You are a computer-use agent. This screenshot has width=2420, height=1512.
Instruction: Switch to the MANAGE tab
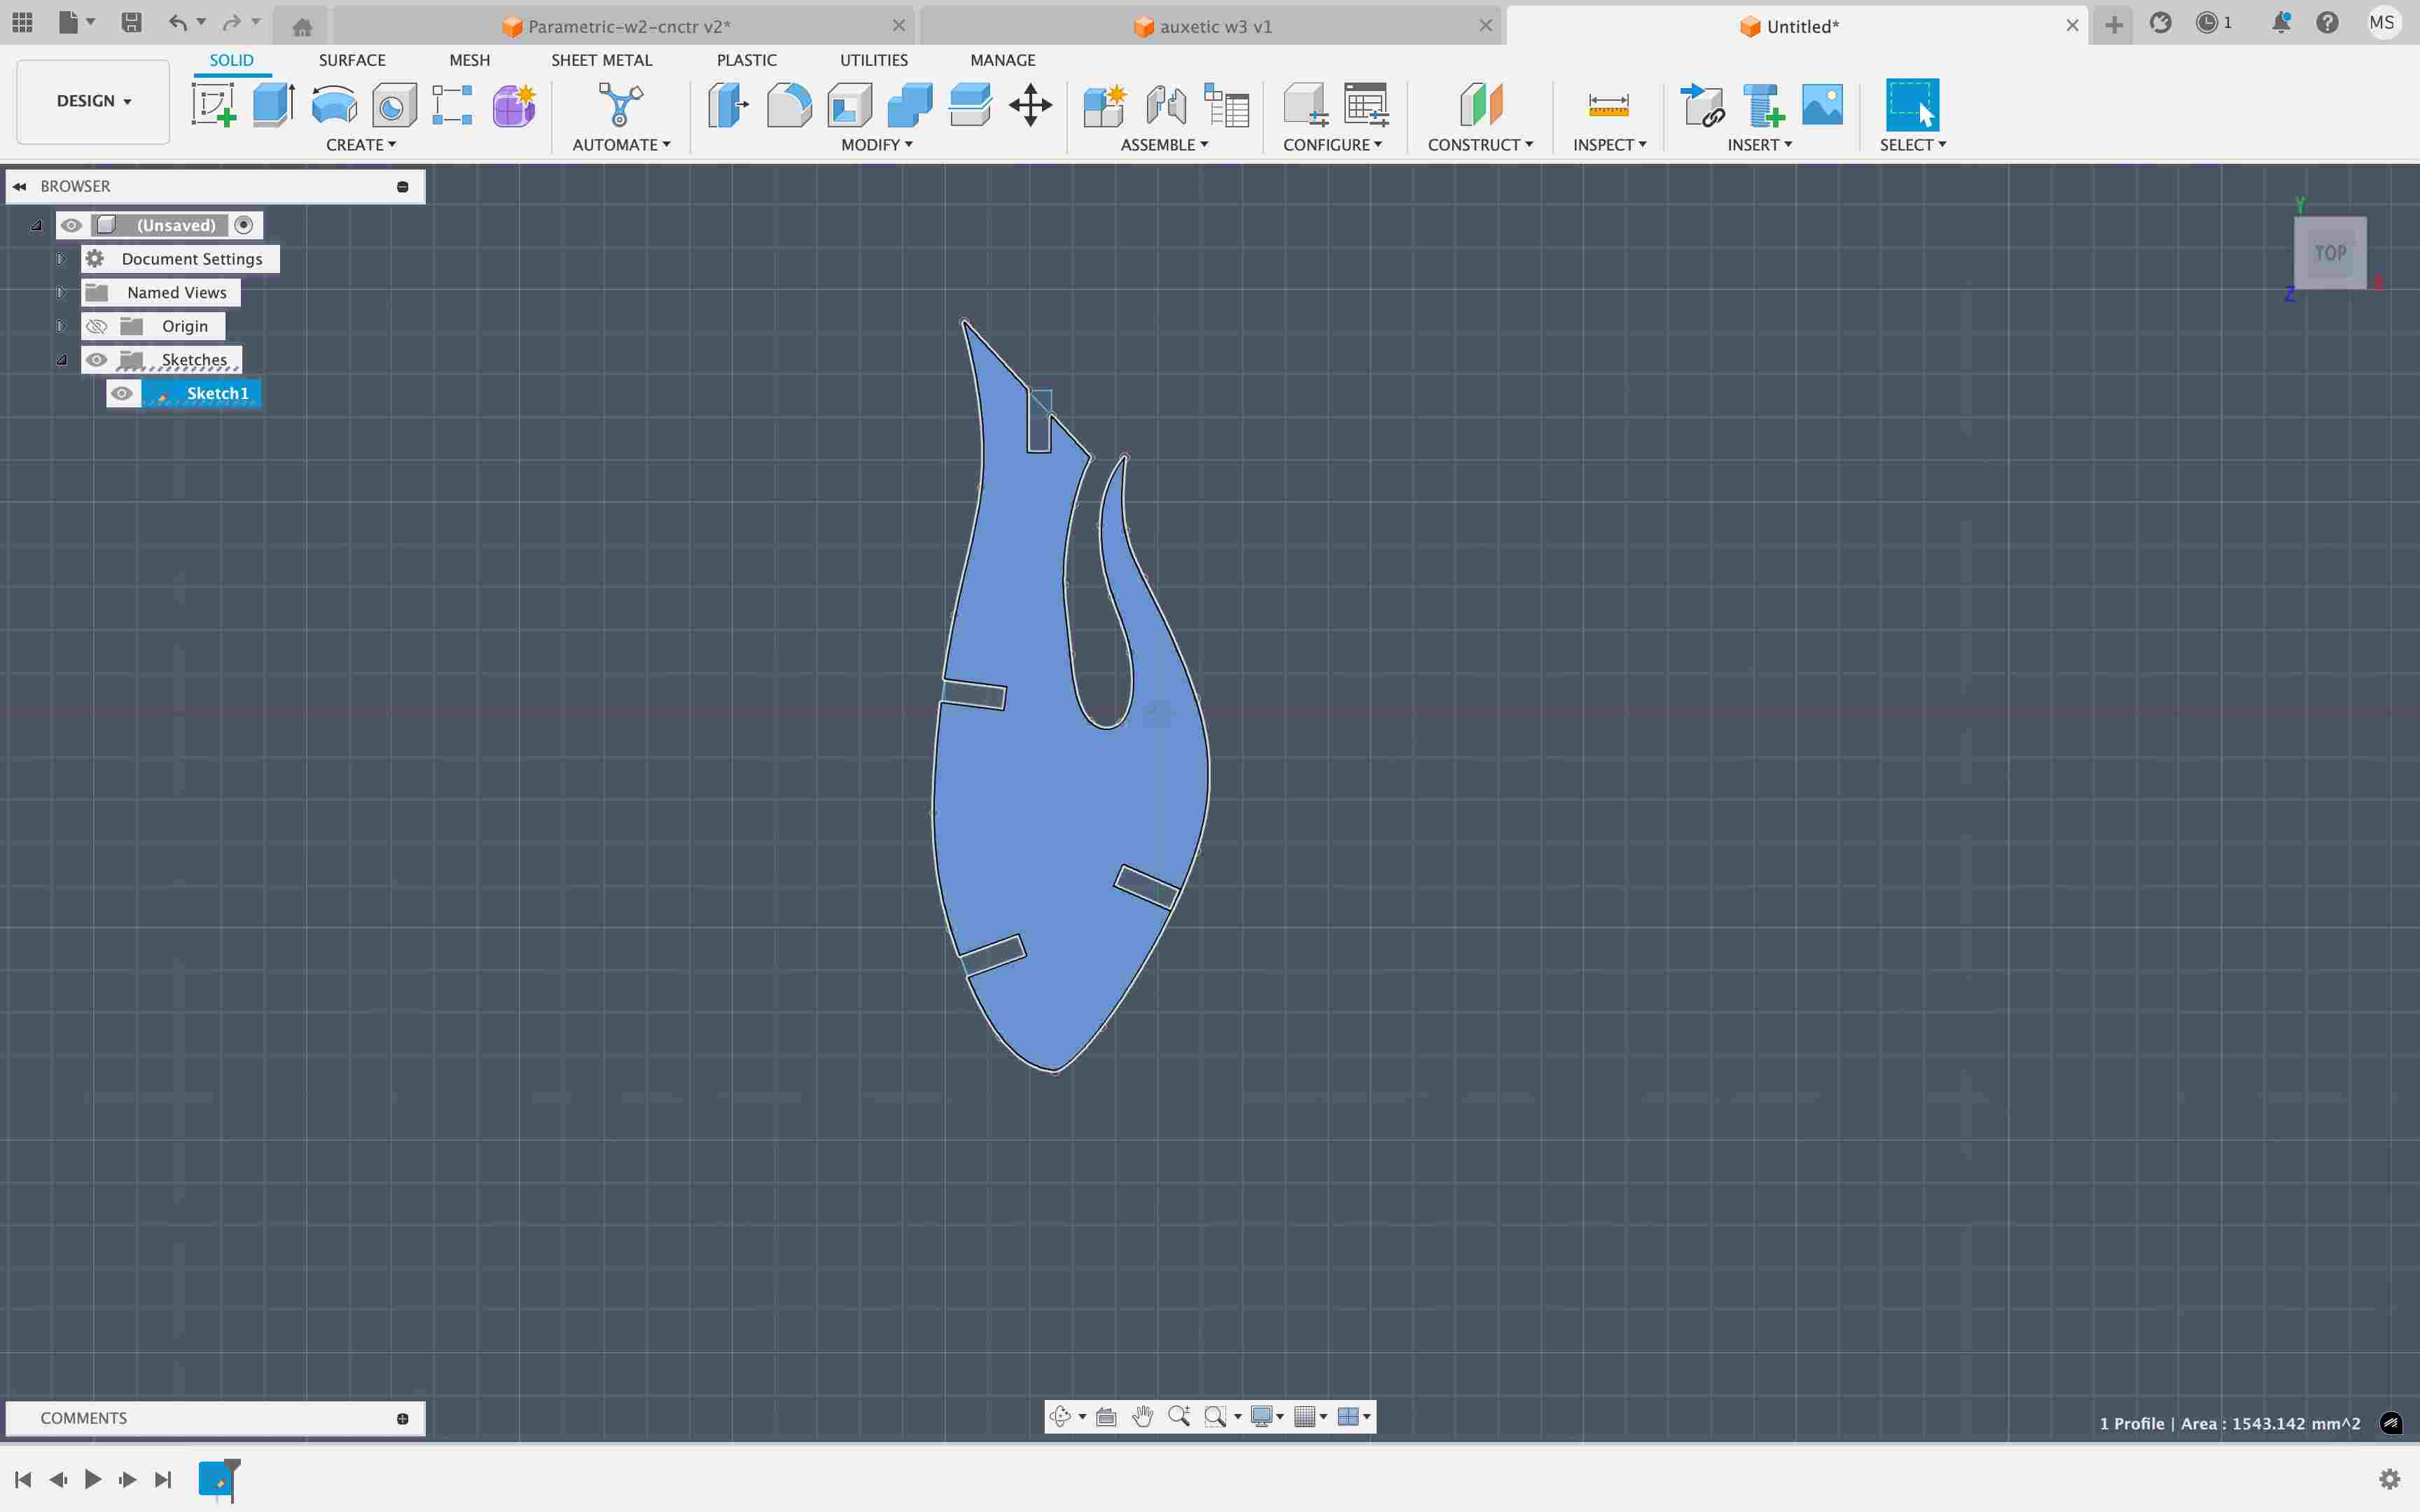tap(1002, 60)
